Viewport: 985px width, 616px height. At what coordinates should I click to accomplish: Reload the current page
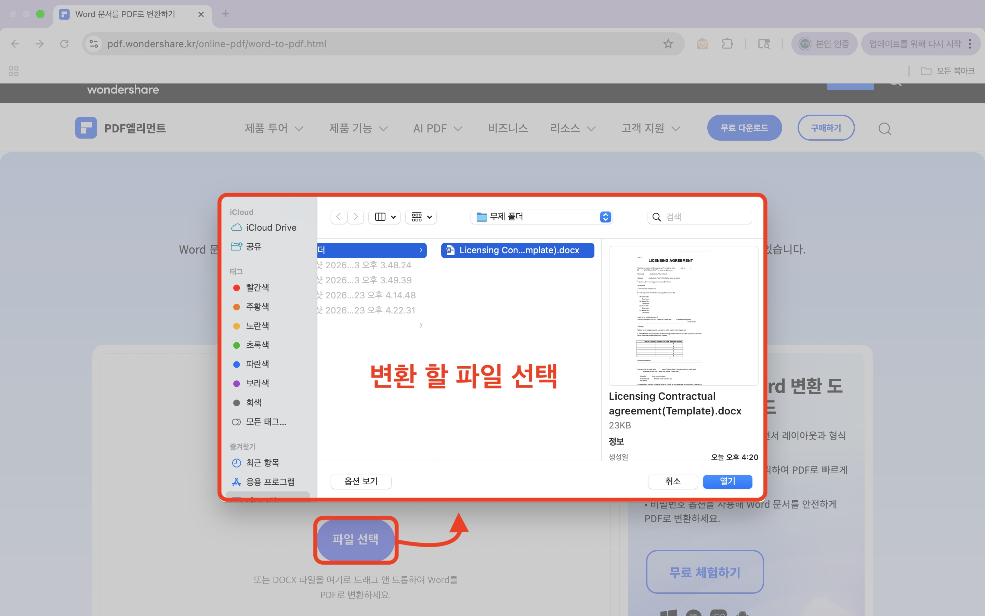coord(64,43)
